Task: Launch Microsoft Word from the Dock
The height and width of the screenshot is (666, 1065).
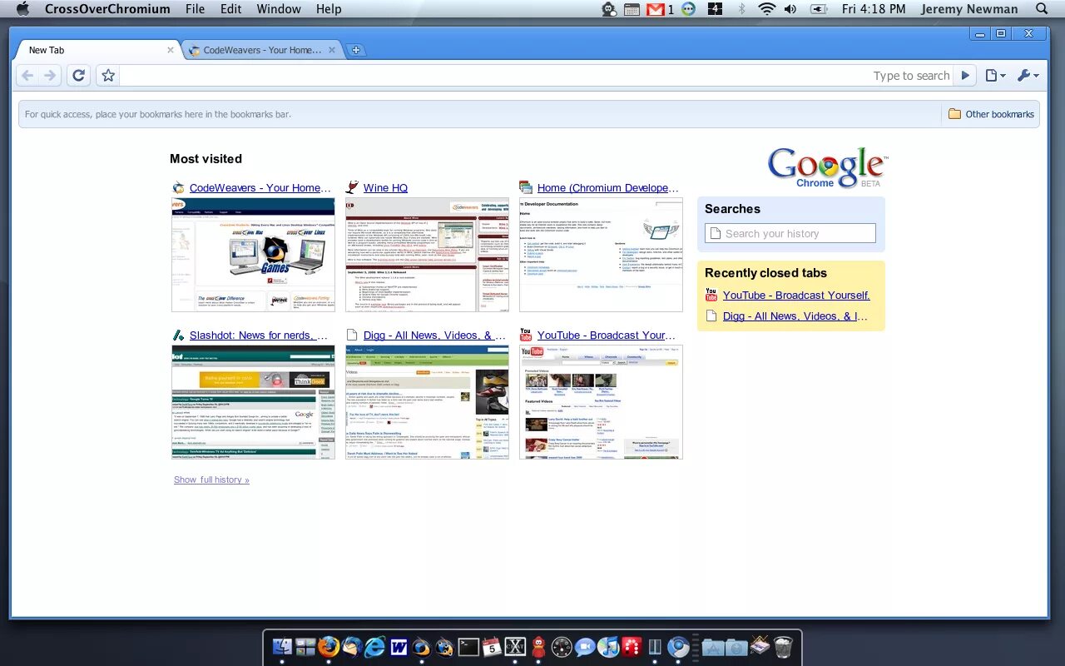Action: click(x=399, y=646)
